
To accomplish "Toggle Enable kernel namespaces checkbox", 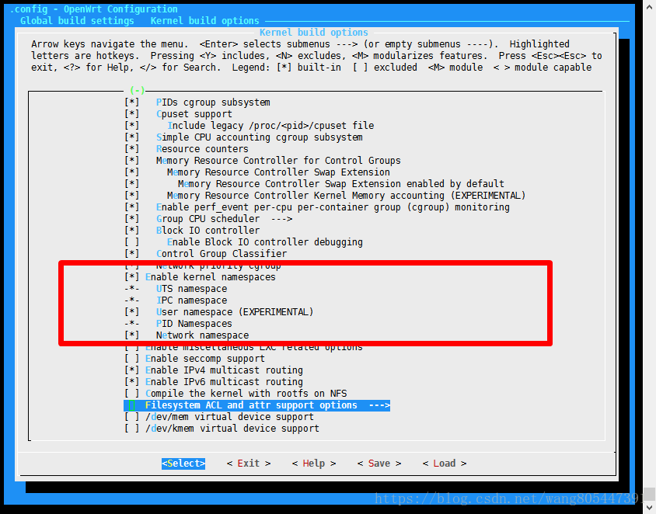I will (x=132, y=277).
